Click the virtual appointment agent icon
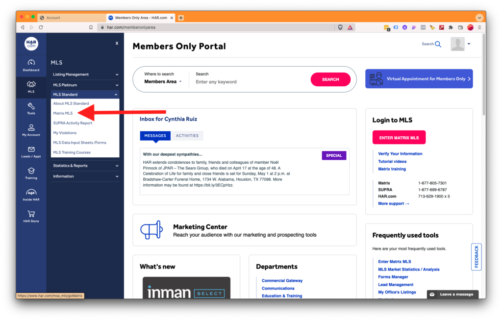Viewport: 502px width, 320px height. (376, 79)
